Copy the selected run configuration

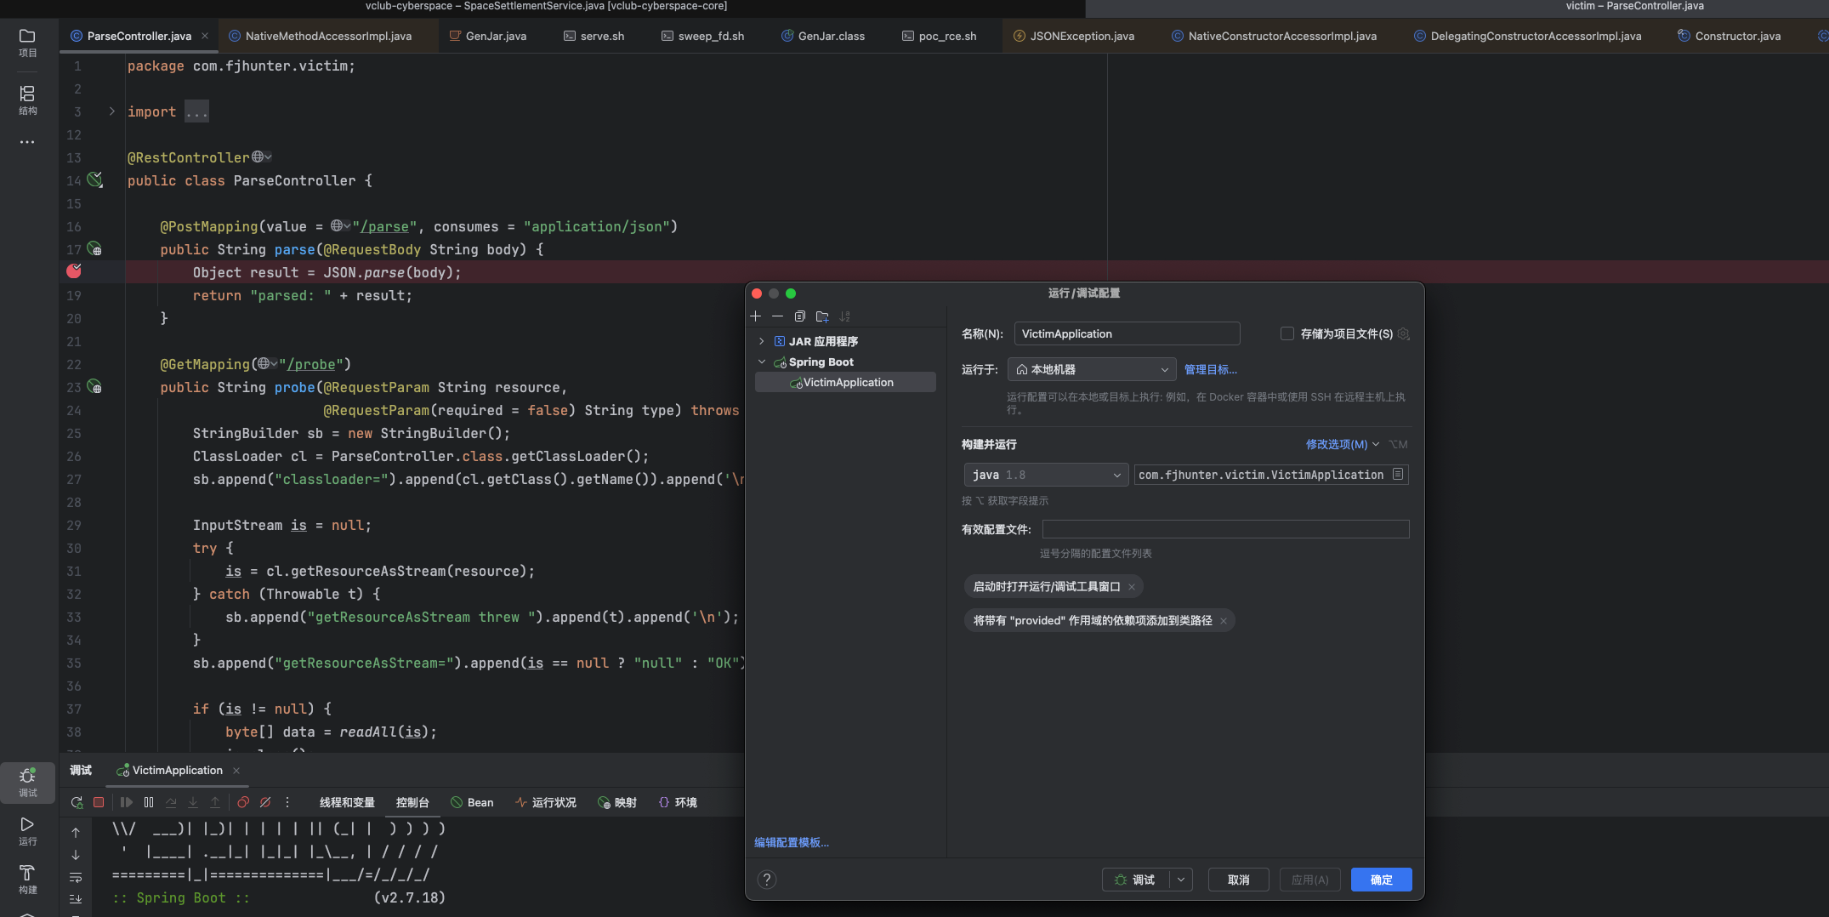point(799,316)
